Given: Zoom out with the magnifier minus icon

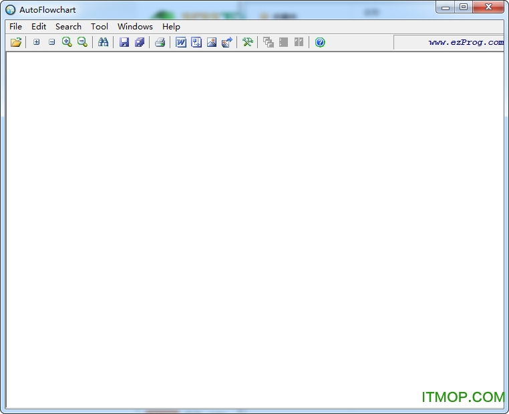Looking at the screenshot, I should pos(82,42).
